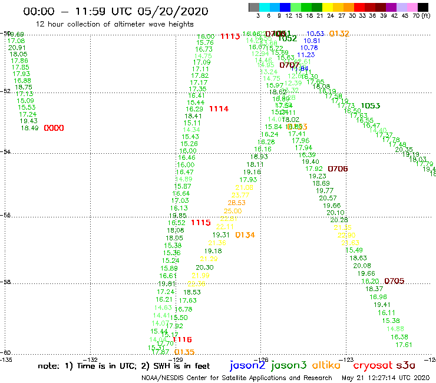
Task: Click the '18.53' wave height value
Action: coord(192,292)
